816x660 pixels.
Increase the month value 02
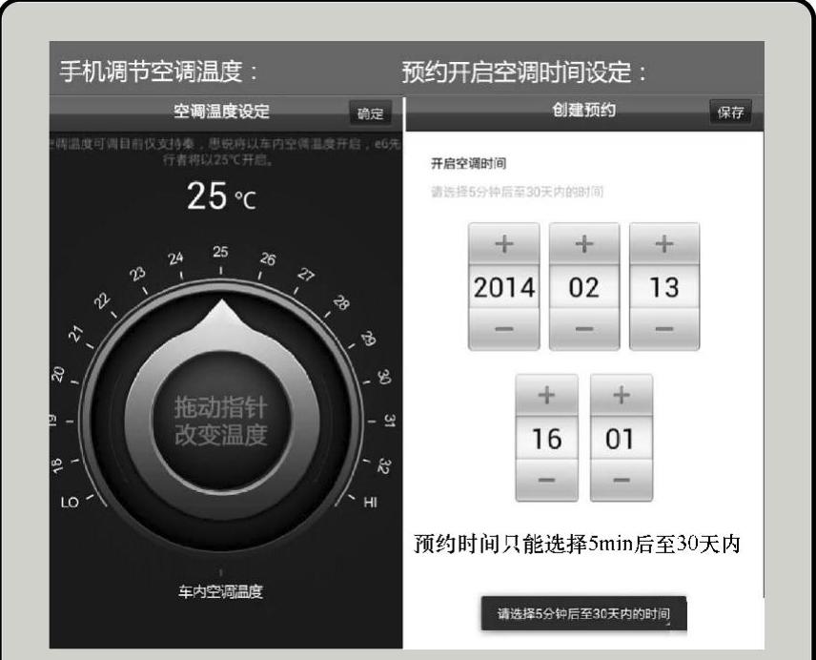(583, 244)
